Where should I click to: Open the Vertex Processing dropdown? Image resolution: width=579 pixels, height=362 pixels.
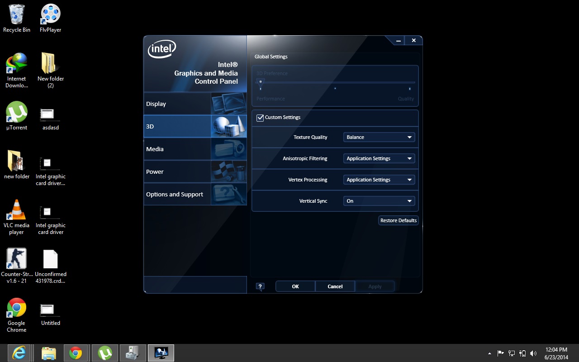pos(379,180)
